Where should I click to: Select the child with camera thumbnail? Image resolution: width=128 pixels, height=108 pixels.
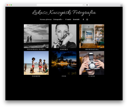coord(92,63)
